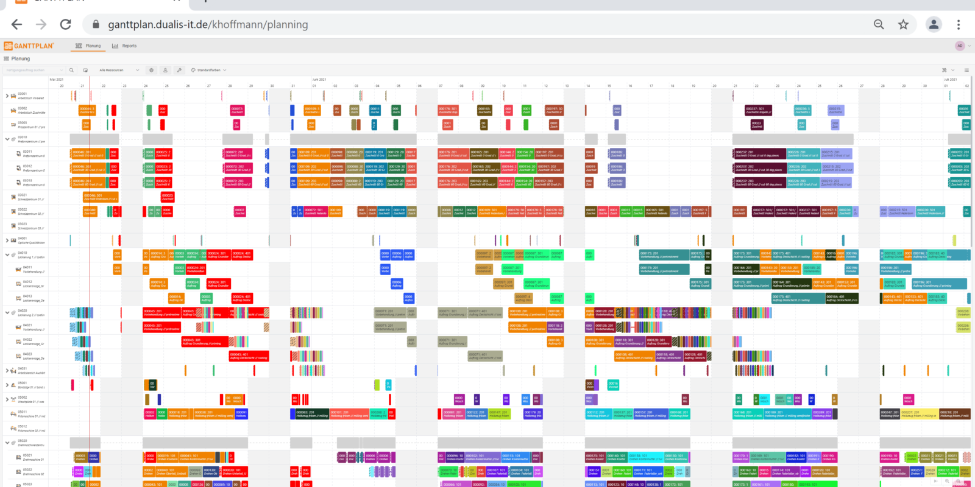Viewport: 975px width, 487px height.
Task: Expand resource row 05001 Bandsäge 01
Action: pyautogui.click(x=7, y=385)
